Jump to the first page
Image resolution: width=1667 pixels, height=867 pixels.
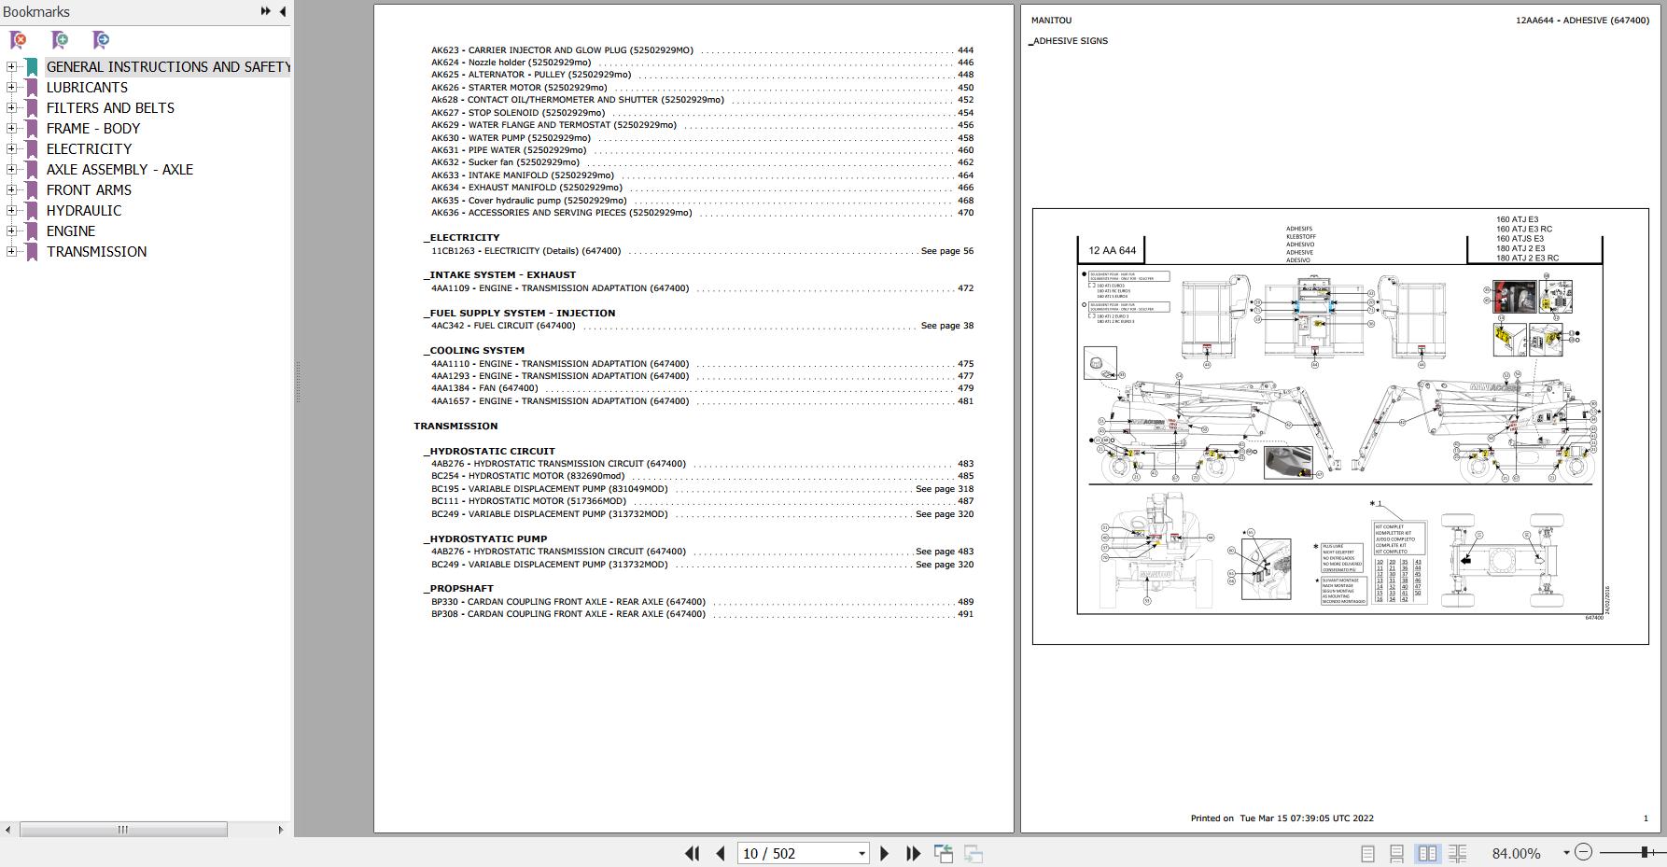[692, 853]
